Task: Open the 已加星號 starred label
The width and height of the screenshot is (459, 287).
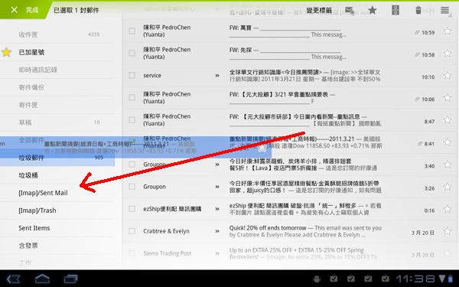Action: click(x=57, y=52)
